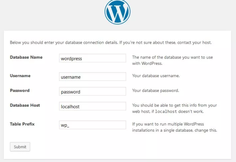Viewport: 236px width, 162px height.
Task: Click the WordPress logo at the top
Action: (x=117, y=12)
